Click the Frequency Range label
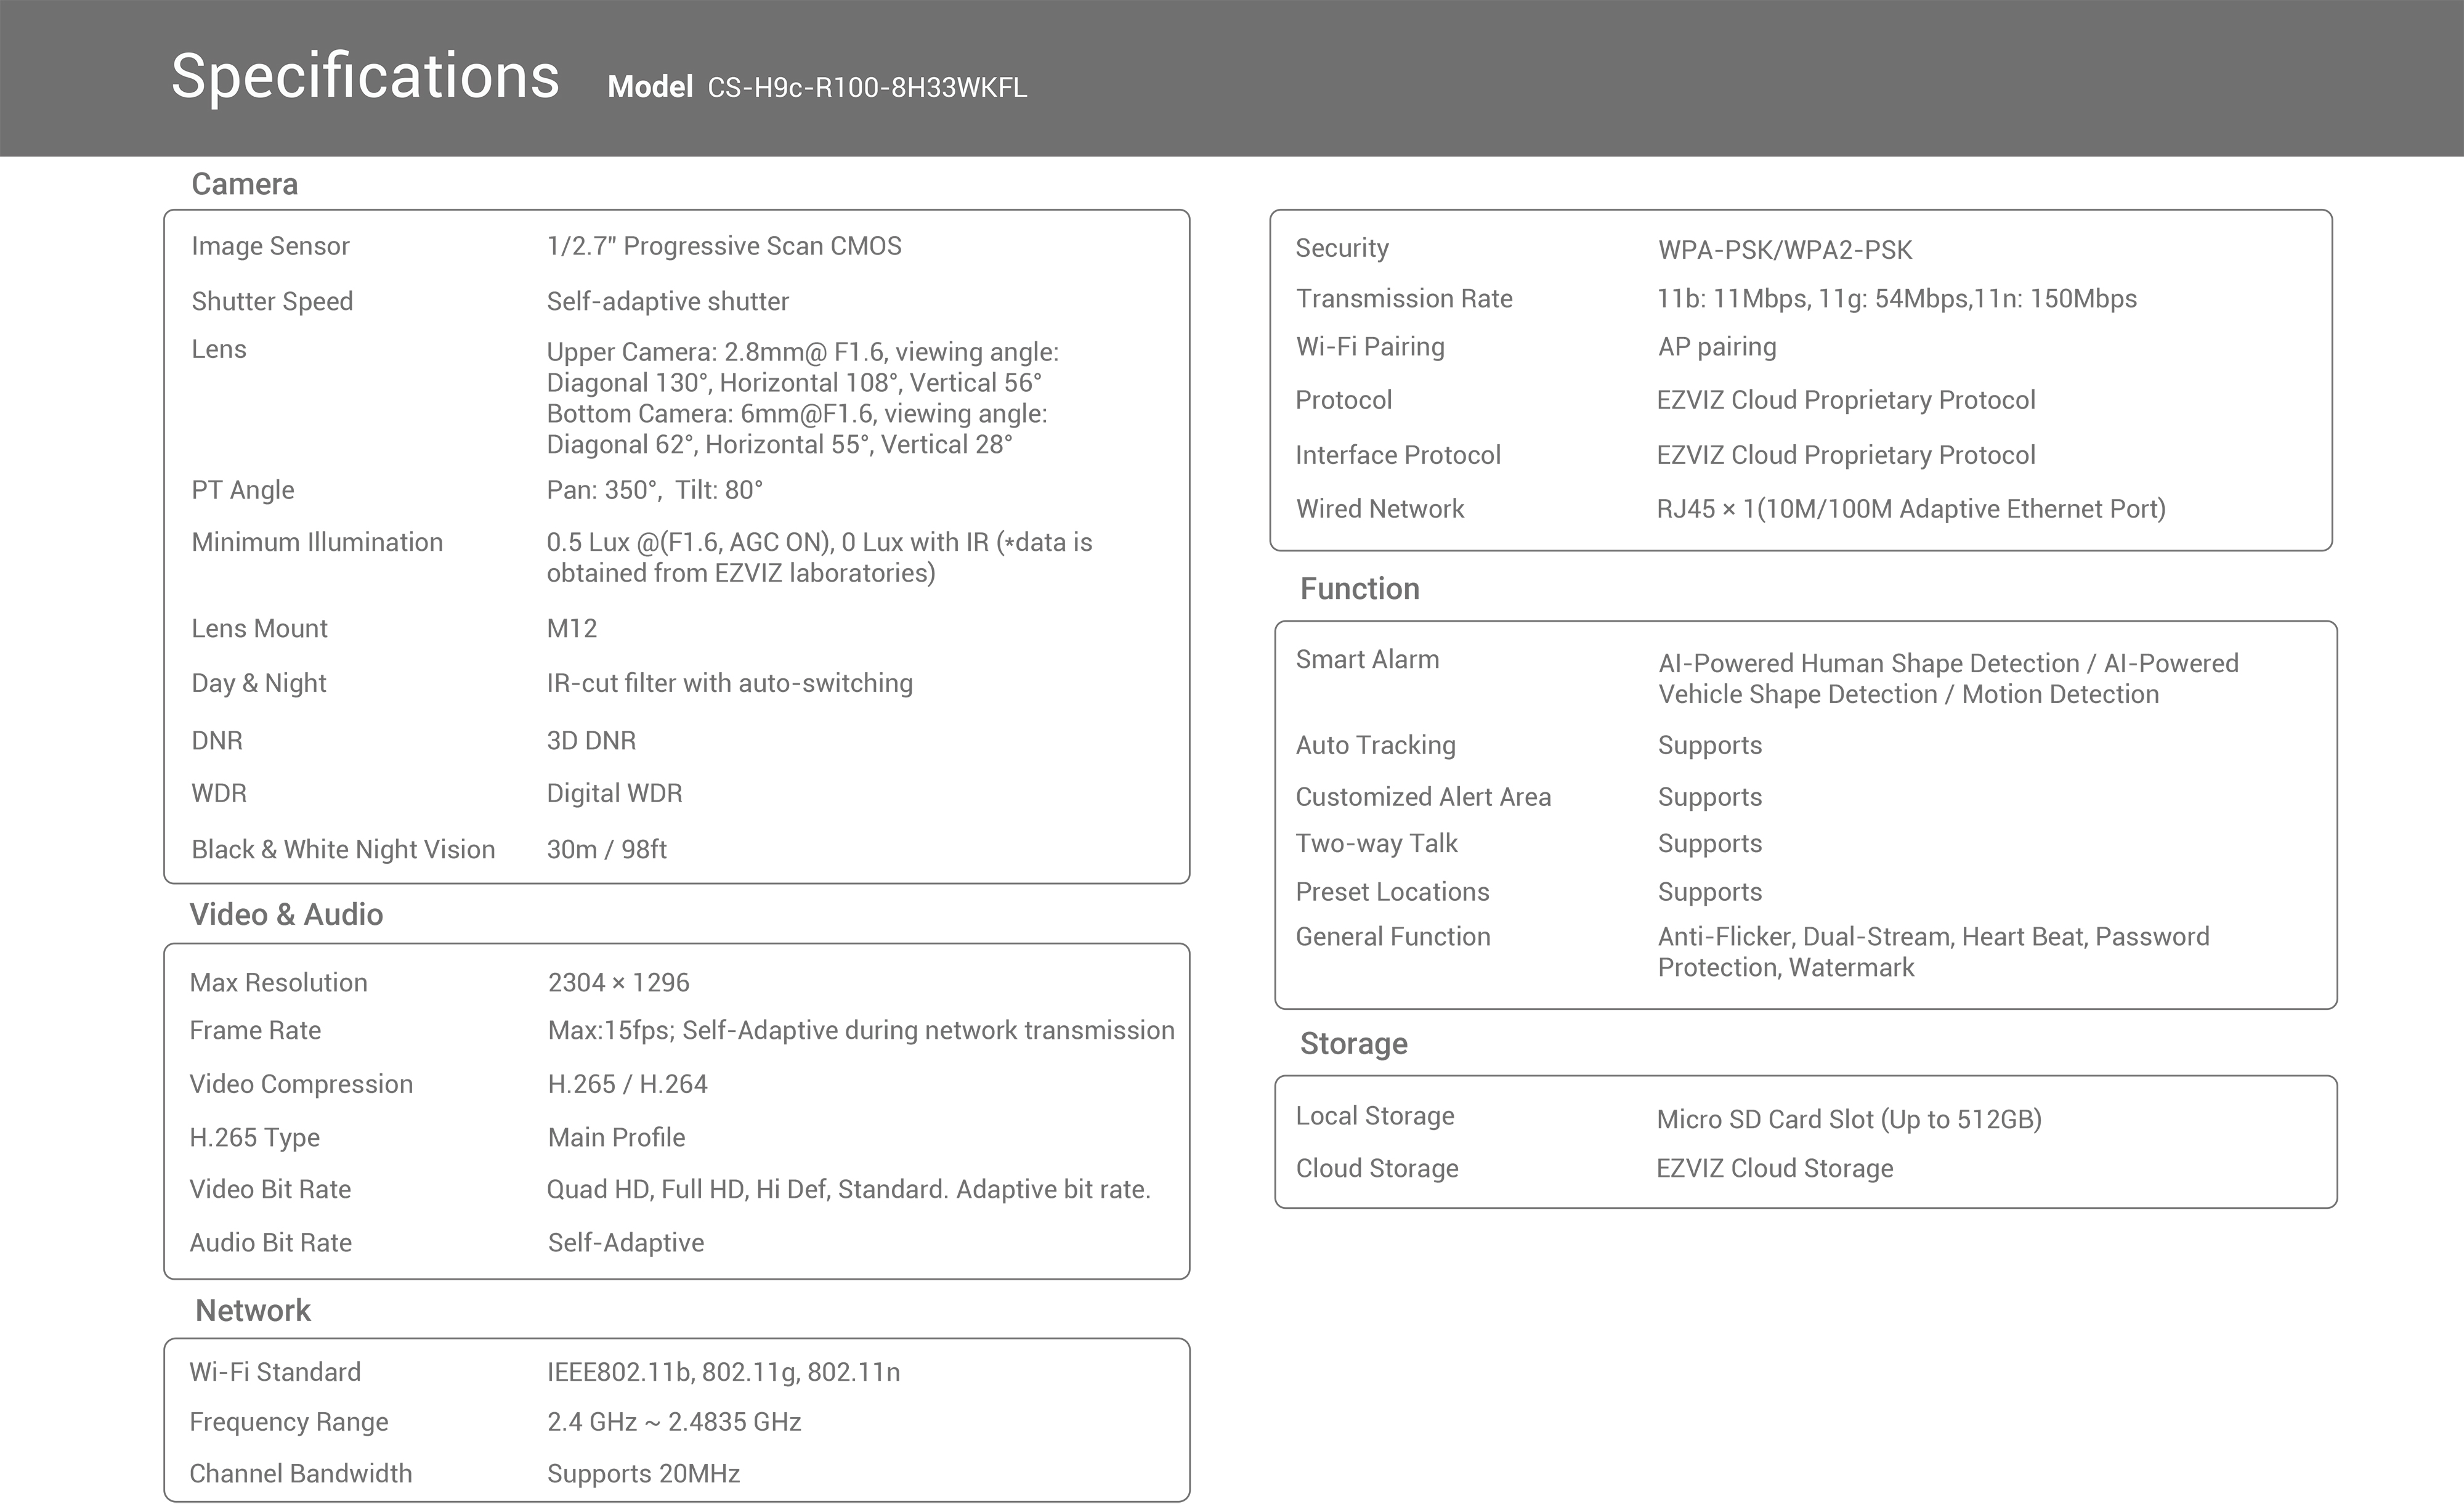The image size is (2464, 1512). coord(289,1421)
